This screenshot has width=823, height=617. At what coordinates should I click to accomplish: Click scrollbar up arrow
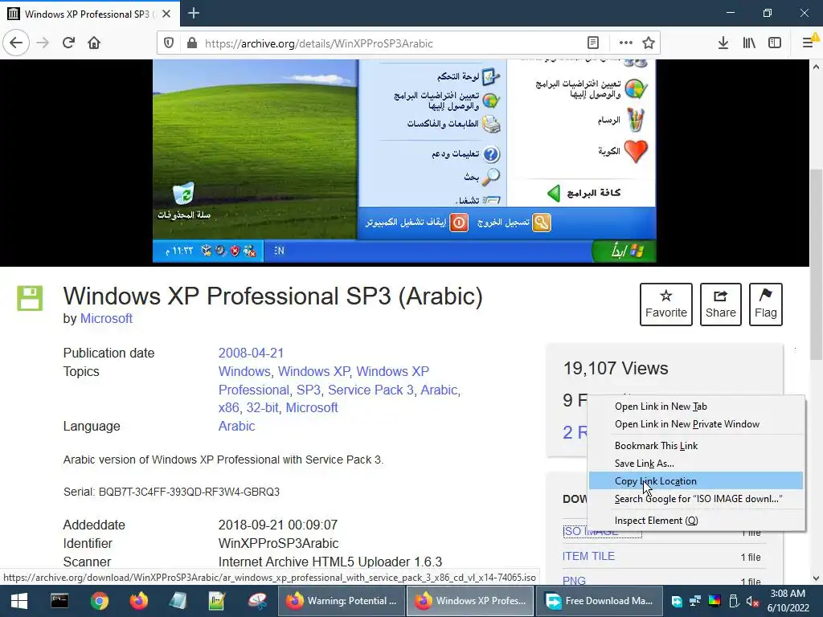point(816,67)
